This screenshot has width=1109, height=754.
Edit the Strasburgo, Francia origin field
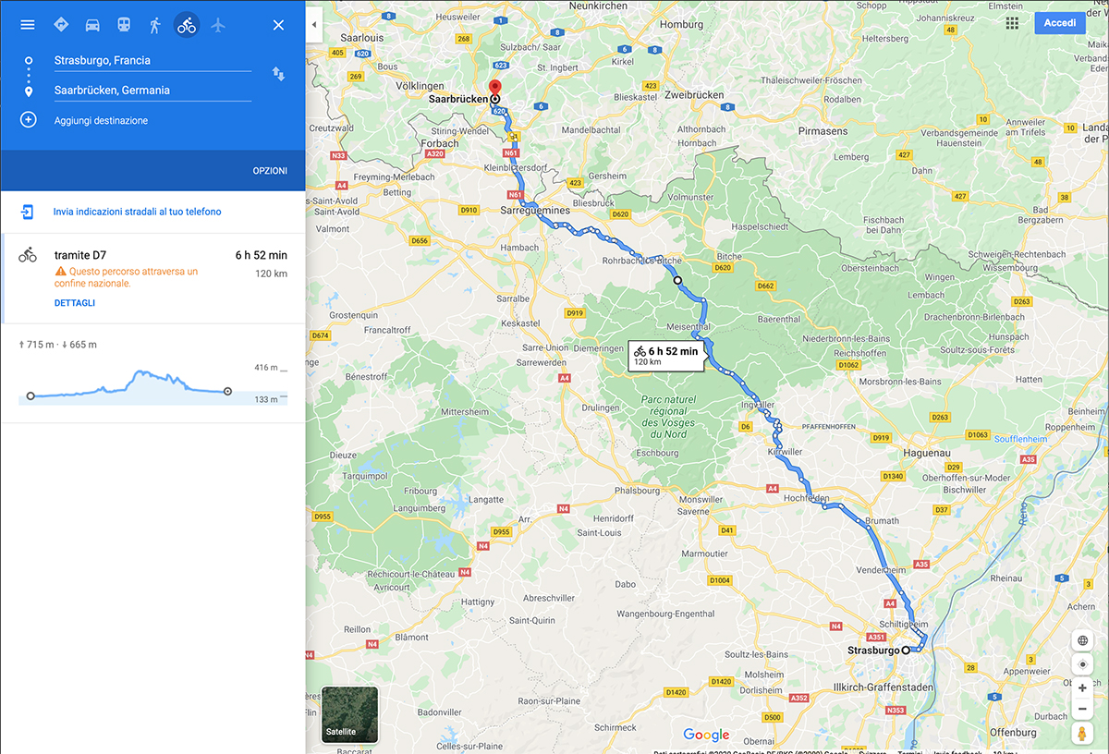[x=152, y=60]
